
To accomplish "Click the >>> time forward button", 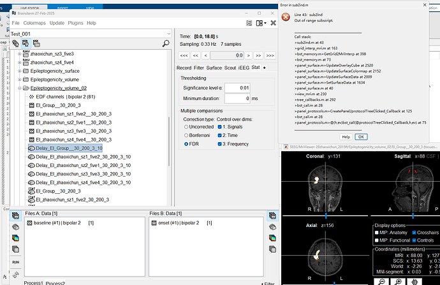I will pyautogui.click(x=270, y=55).
